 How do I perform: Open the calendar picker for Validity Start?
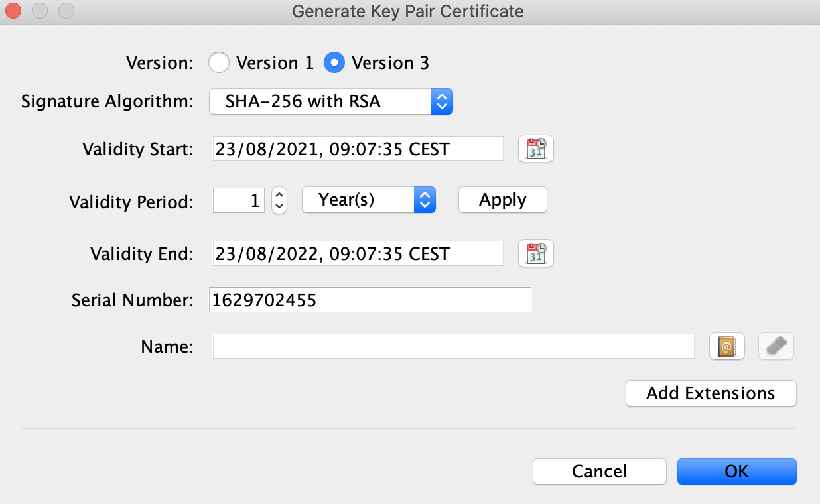[x=535, y=149]
